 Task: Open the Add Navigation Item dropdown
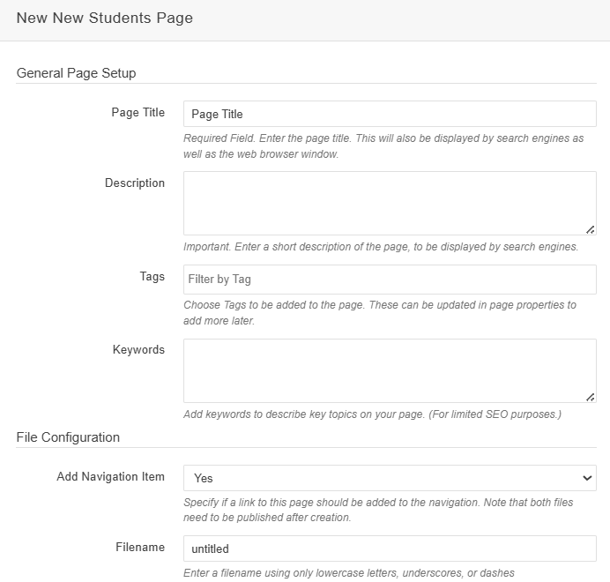pos(389,478)
